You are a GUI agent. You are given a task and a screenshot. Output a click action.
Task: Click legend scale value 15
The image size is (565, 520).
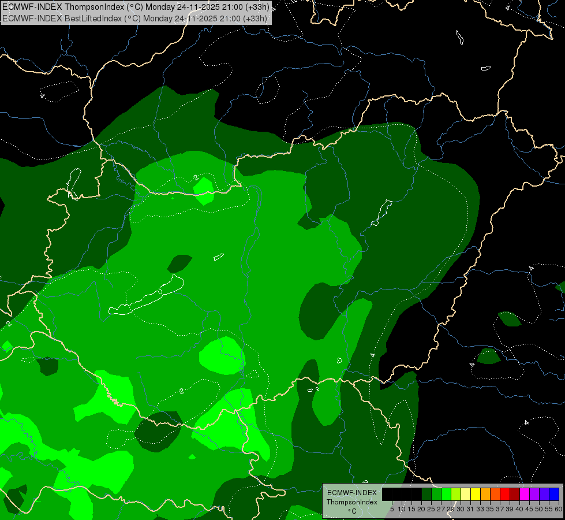click(x=411, y=509)
